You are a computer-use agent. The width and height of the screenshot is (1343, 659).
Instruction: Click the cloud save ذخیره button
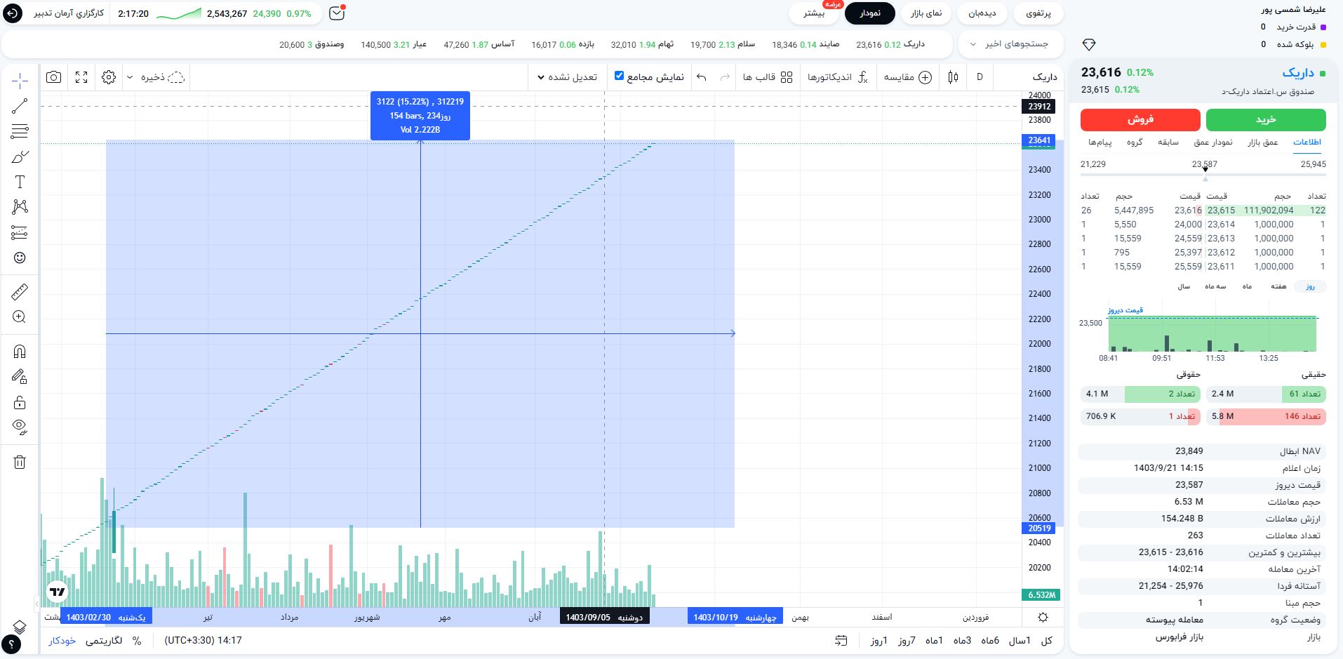(163, 77)
